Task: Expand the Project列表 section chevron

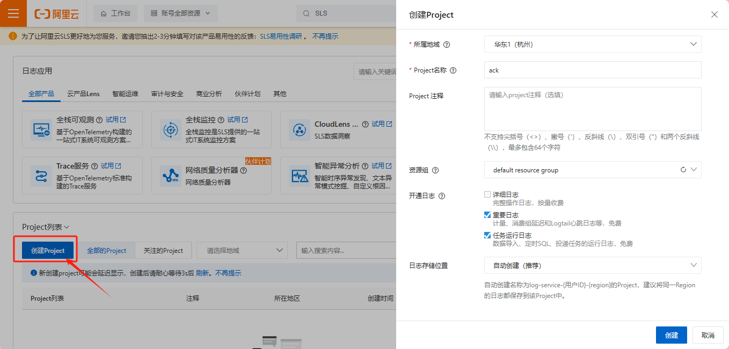Action: (x=67, y=228)
